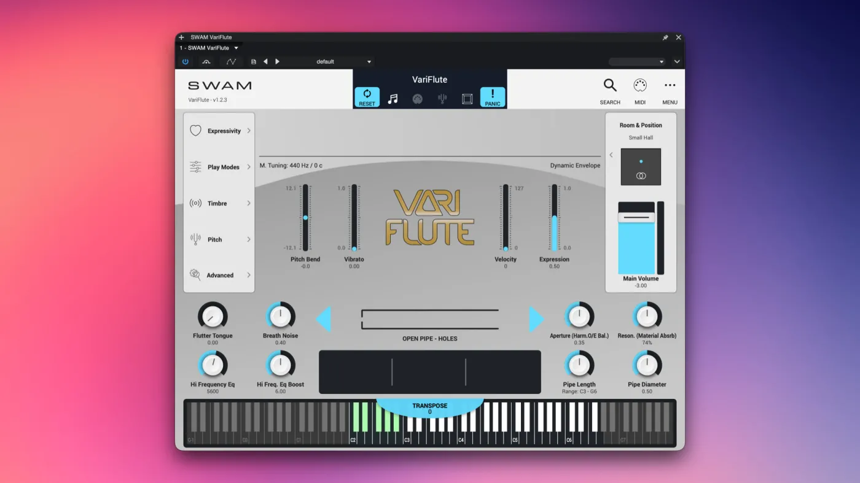Click the square frame icon left of PANIC

(x=467, y=99)
